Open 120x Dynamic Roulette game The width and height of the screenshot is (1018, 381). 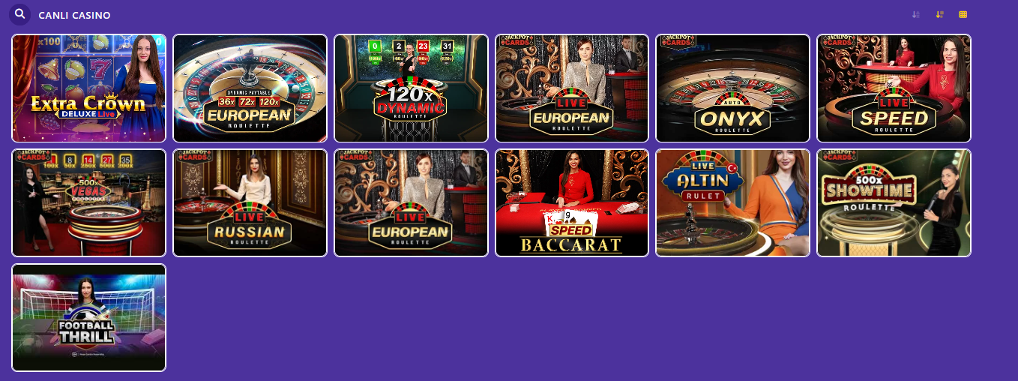411,88
